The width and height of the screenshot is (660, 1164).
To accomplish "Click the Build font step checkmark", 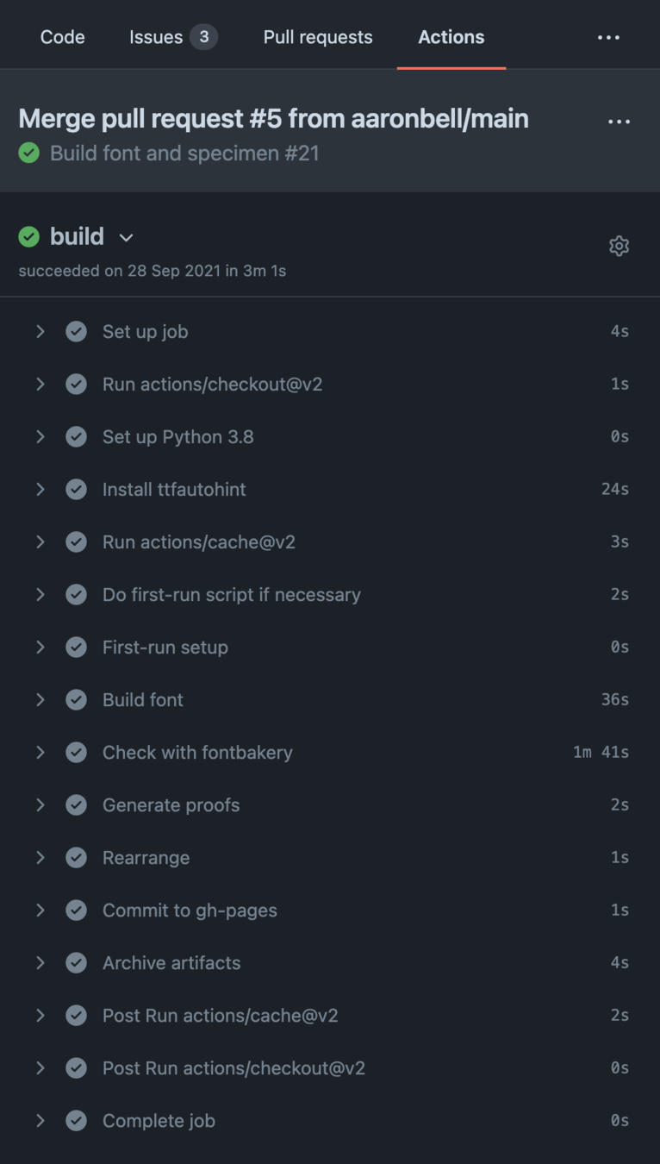I will coord(77,700).
